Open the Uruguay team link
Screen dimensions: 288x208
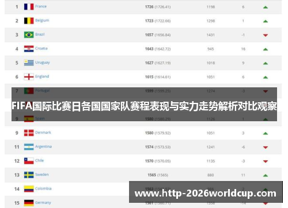click(43, 63)
